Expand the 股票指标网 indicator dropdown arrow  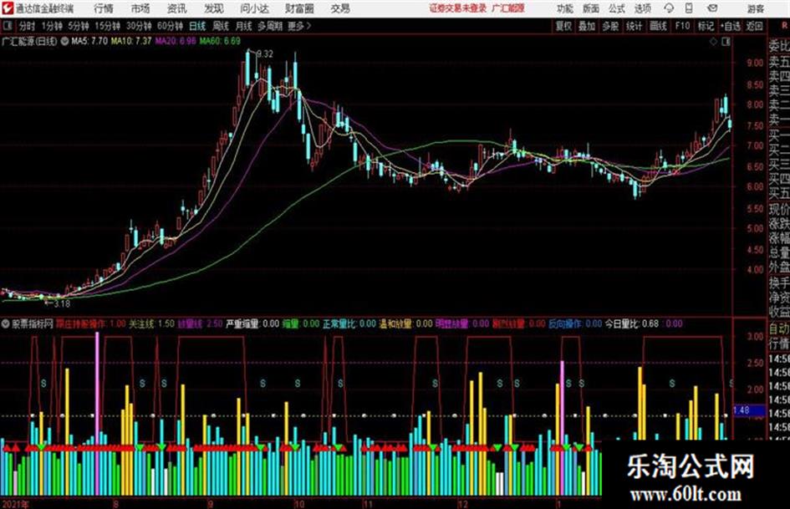6,323
